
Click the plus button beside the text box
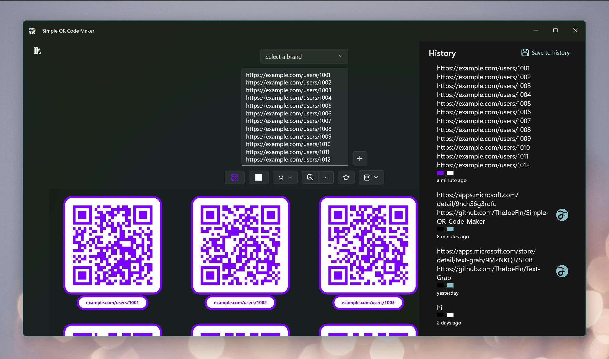pyautogui.click(x=360, y=159)
